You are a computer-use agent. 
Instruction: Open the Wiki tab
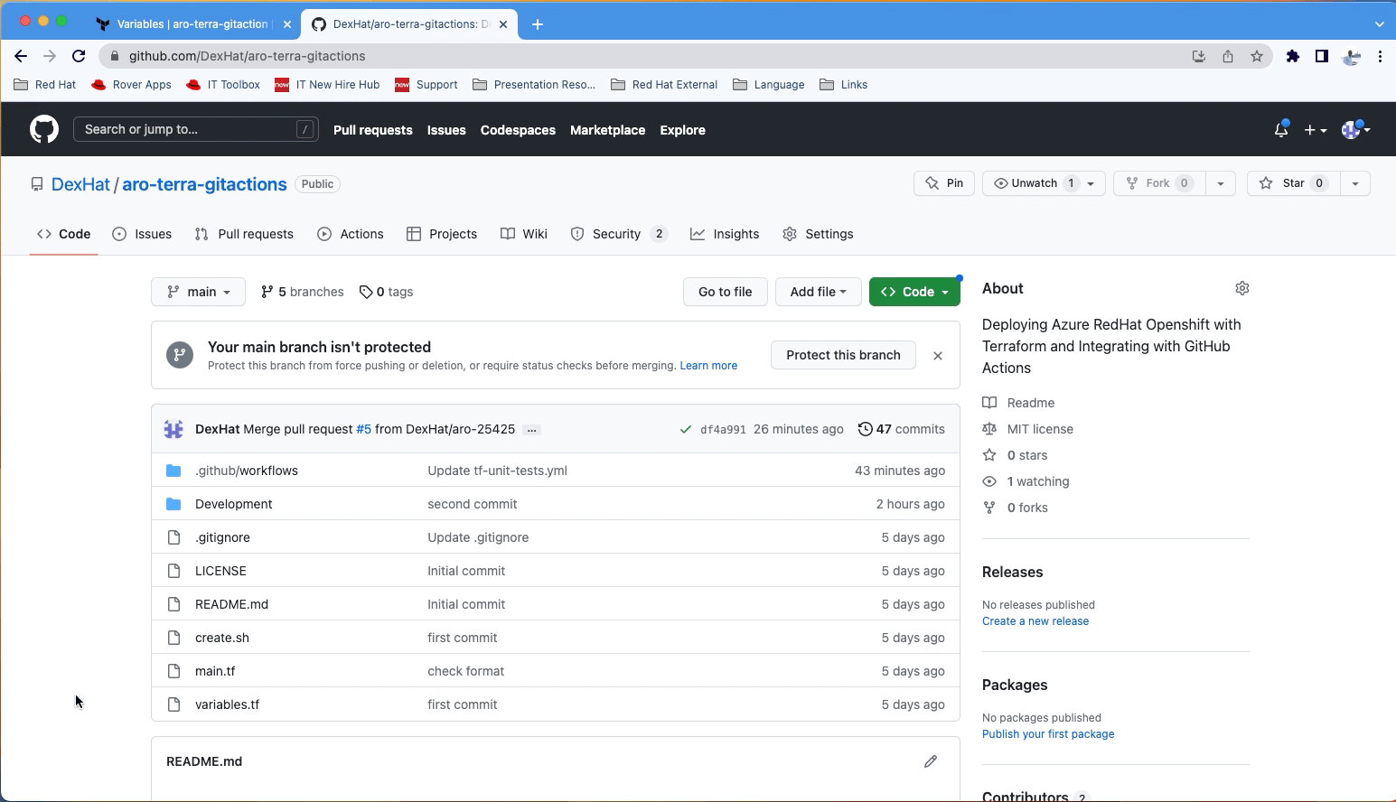point(524,234)
